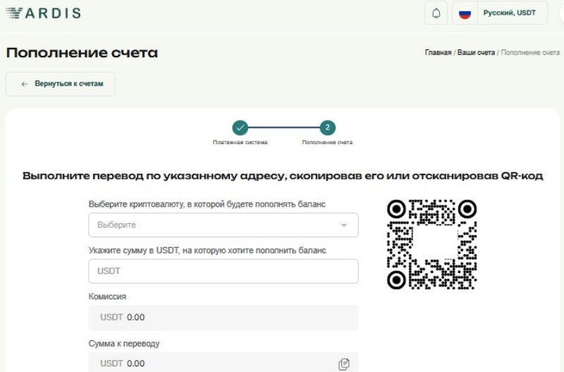This screenshot has width=564, height=372.
Task: Open the notifications bell
Action: (436, 13)
